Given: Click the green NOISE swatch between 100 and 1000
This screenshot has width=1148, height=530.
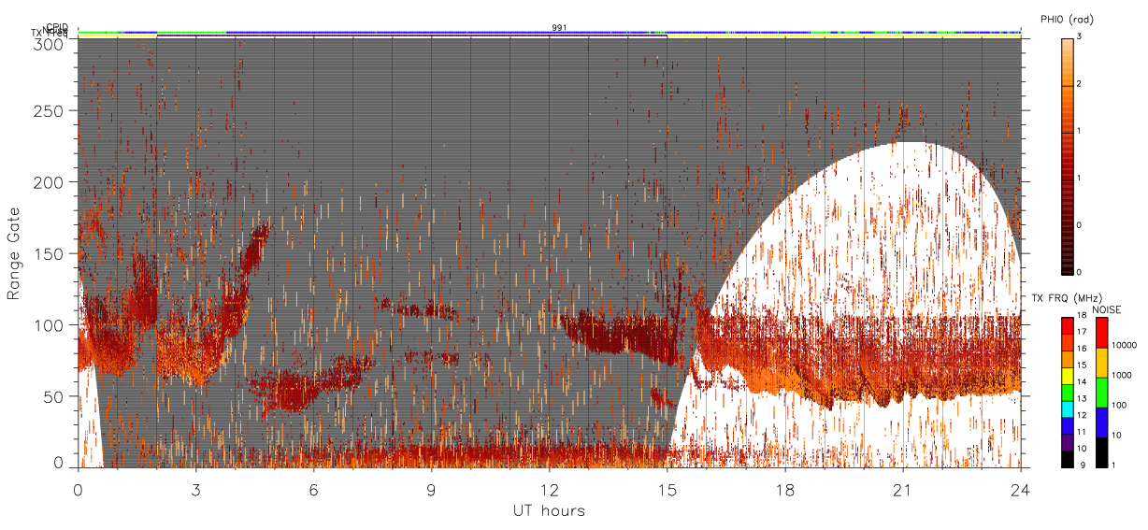Looking at the screenshot, I should coord(1101,393).
